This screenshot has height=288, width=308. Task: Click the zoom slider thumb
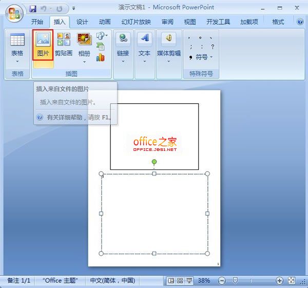(x=235, y=280)
